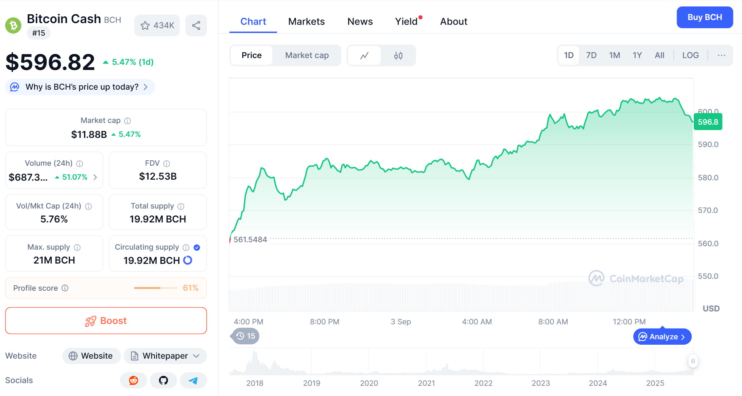742x396 pixels.
Task: Click the Bitcoin Cash green logo icon
Action: coord(13,25)
